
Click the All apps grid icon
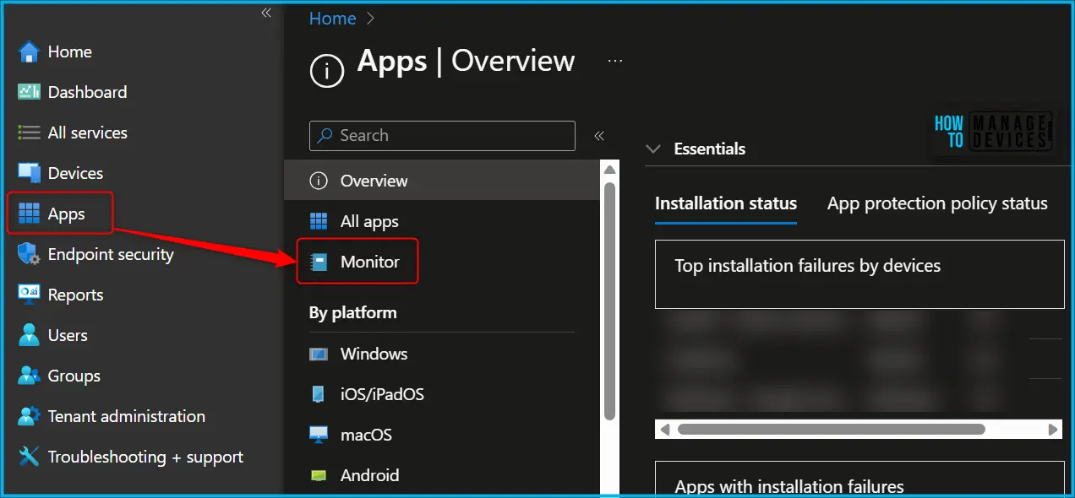click(x=319, y=221)
